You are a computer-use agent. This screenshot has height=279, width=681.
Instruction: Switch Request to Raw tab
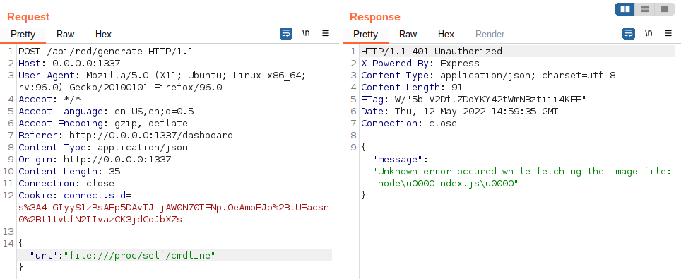point(65,35)
